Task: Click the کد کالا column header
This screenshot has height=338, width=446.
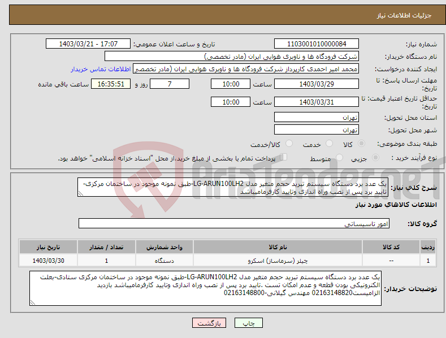Action: [391, 247]
